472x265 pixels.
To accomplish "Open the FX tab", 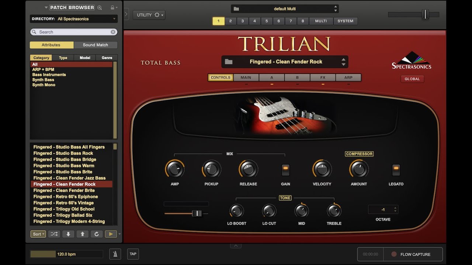I will tap(323, 78).
